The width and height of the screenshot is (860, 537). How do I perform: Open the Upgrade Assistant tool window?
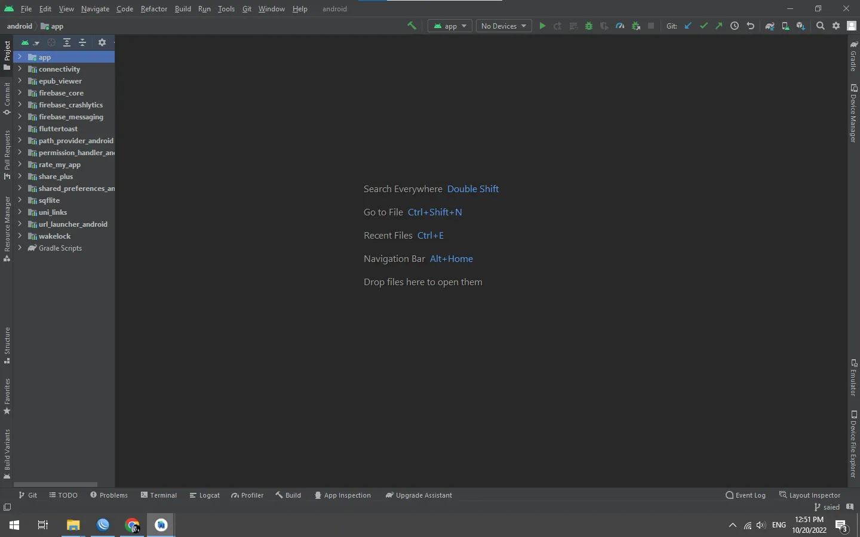point(419,495)
